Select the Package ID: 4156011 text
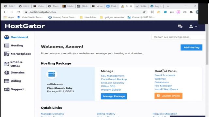This screenshot has width=209, height=117. pos(60,91)
